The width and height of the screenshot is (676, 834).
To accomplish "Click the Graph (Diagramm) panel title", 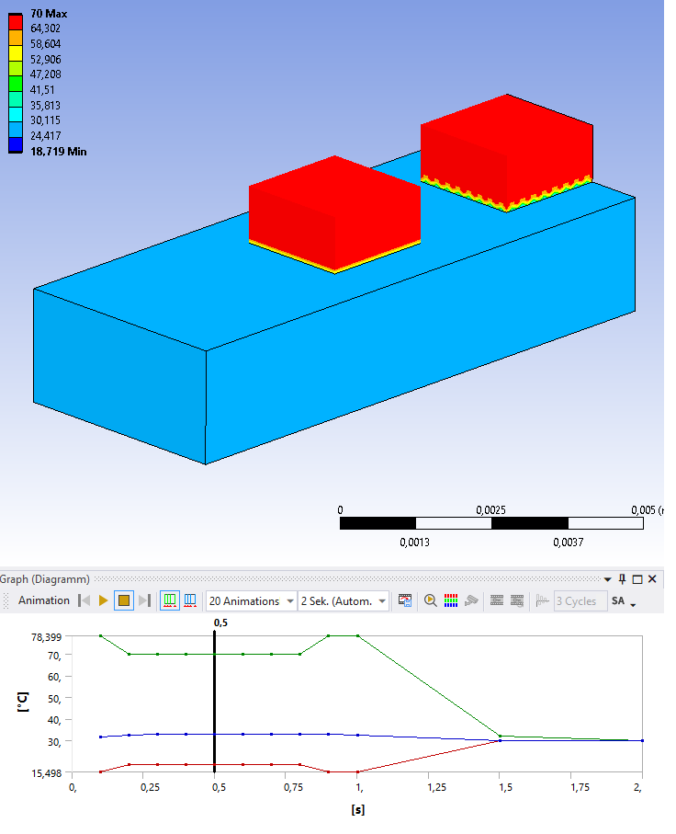I will point(45,579).
